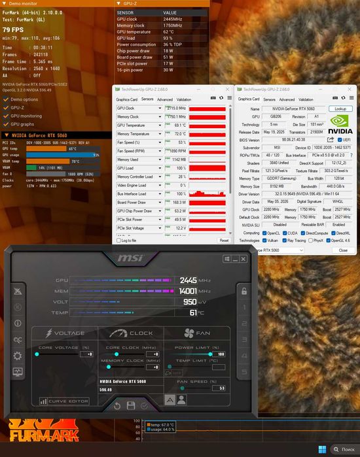Click the Lookup button in GPU-Z
The width and height of the screenshot is (360, 457).
(340, 109)
